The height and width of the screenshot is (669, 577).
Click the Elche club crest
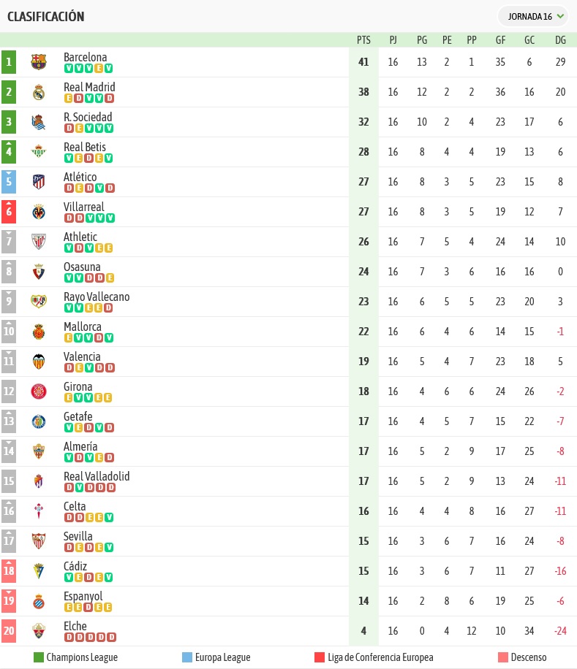tap(39, 631)
